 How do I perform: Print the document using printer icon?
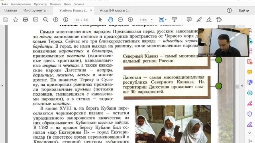[25, 20]
